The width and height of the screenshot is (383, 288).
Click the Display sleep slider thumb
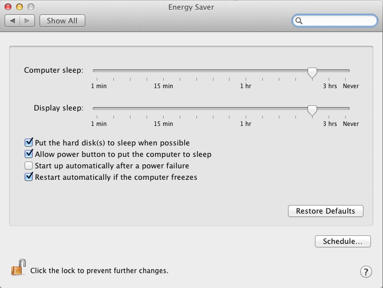point(312,111)
